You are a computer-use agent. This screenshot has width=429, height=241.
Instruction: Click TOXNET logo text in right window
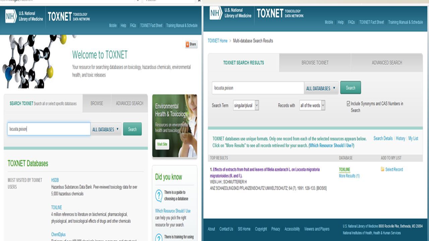tap(270, 13)
